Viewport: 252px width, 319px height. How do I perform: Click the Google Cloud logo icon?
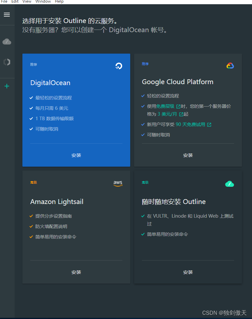click(230, 66)
